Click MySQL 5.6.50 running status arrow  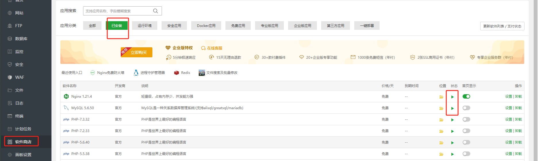click(x=452, y=108)
